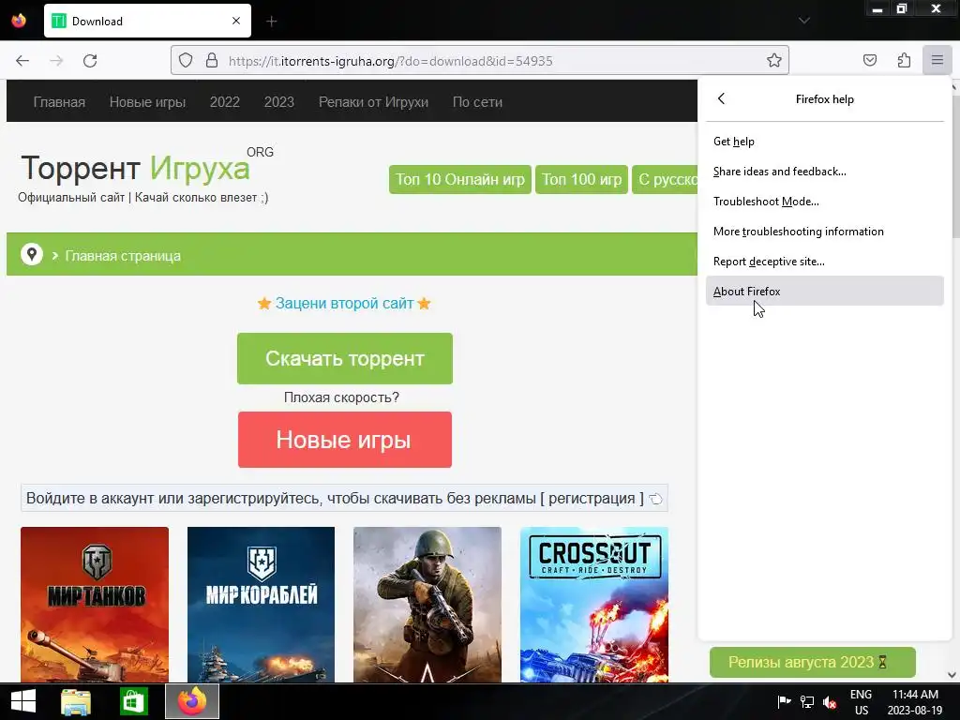Viewport: 960px width, 720px height.
Task: Switch to the Download tab
Action: (x=147, y=22)
